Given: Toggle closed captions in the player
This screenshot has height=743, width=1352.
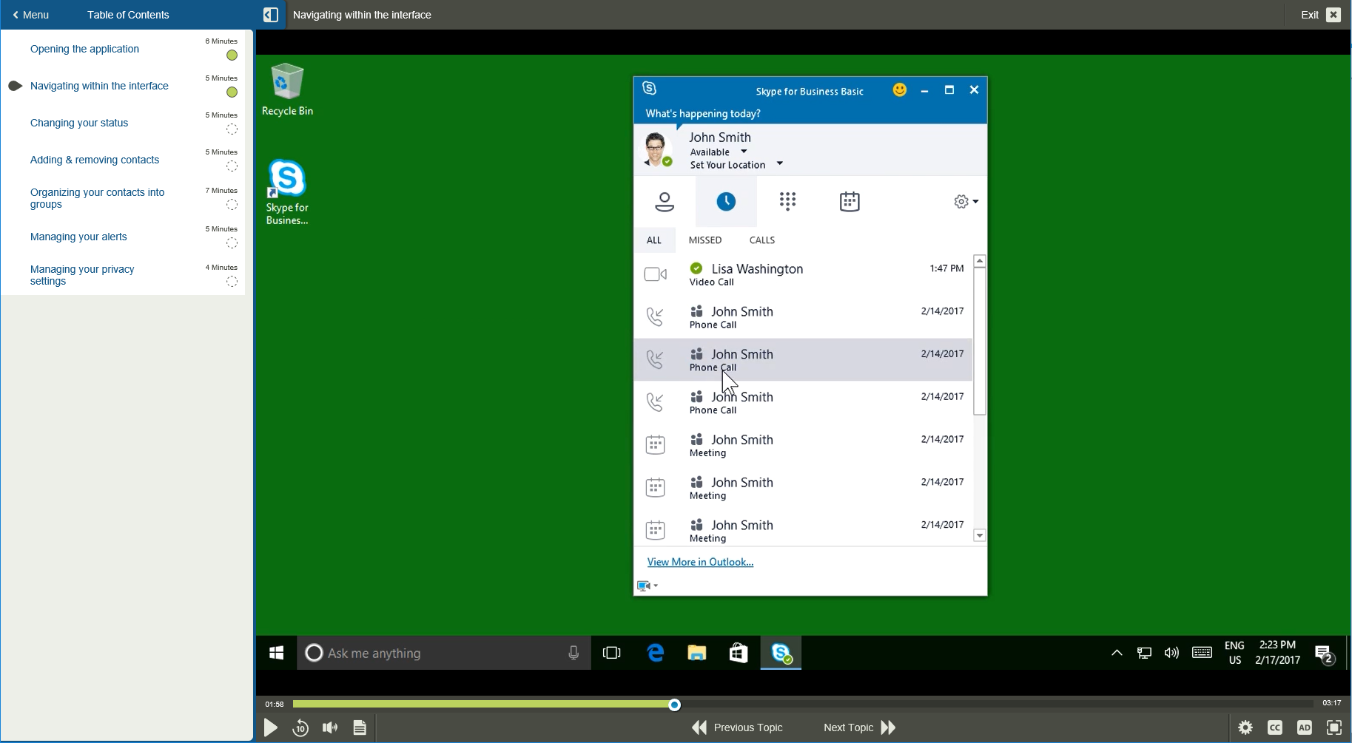Looking at the screenshot, I should [1275, 727].
